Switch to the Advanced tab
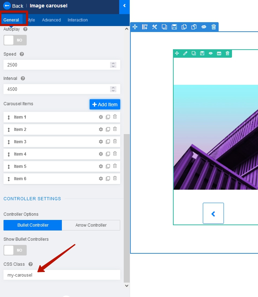This screenshot has width=258, height=297. [x=51, y=20]
